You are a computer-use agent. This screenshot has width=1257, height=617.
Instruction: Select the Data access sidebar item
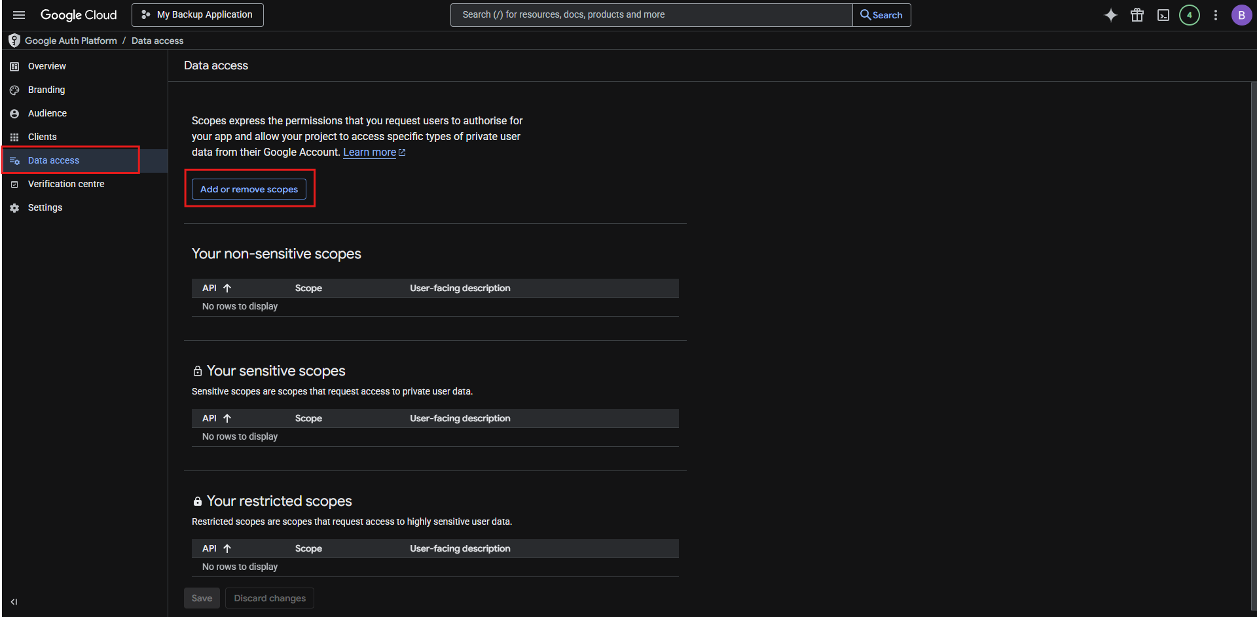84,160
